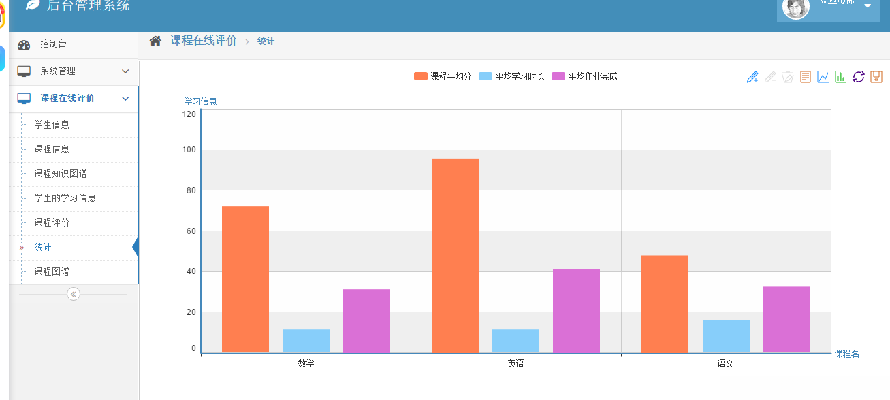Switch chart to line chart icon
890x400 pixels.
pos(822,76)
